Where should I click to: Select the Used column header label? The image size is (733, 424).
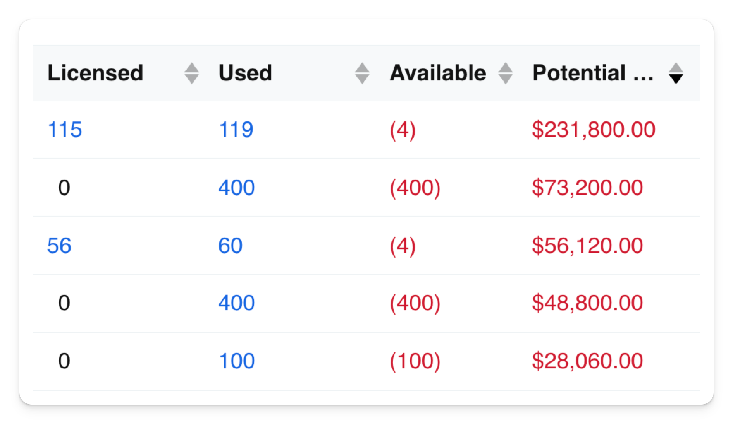[x=245, y=73]
